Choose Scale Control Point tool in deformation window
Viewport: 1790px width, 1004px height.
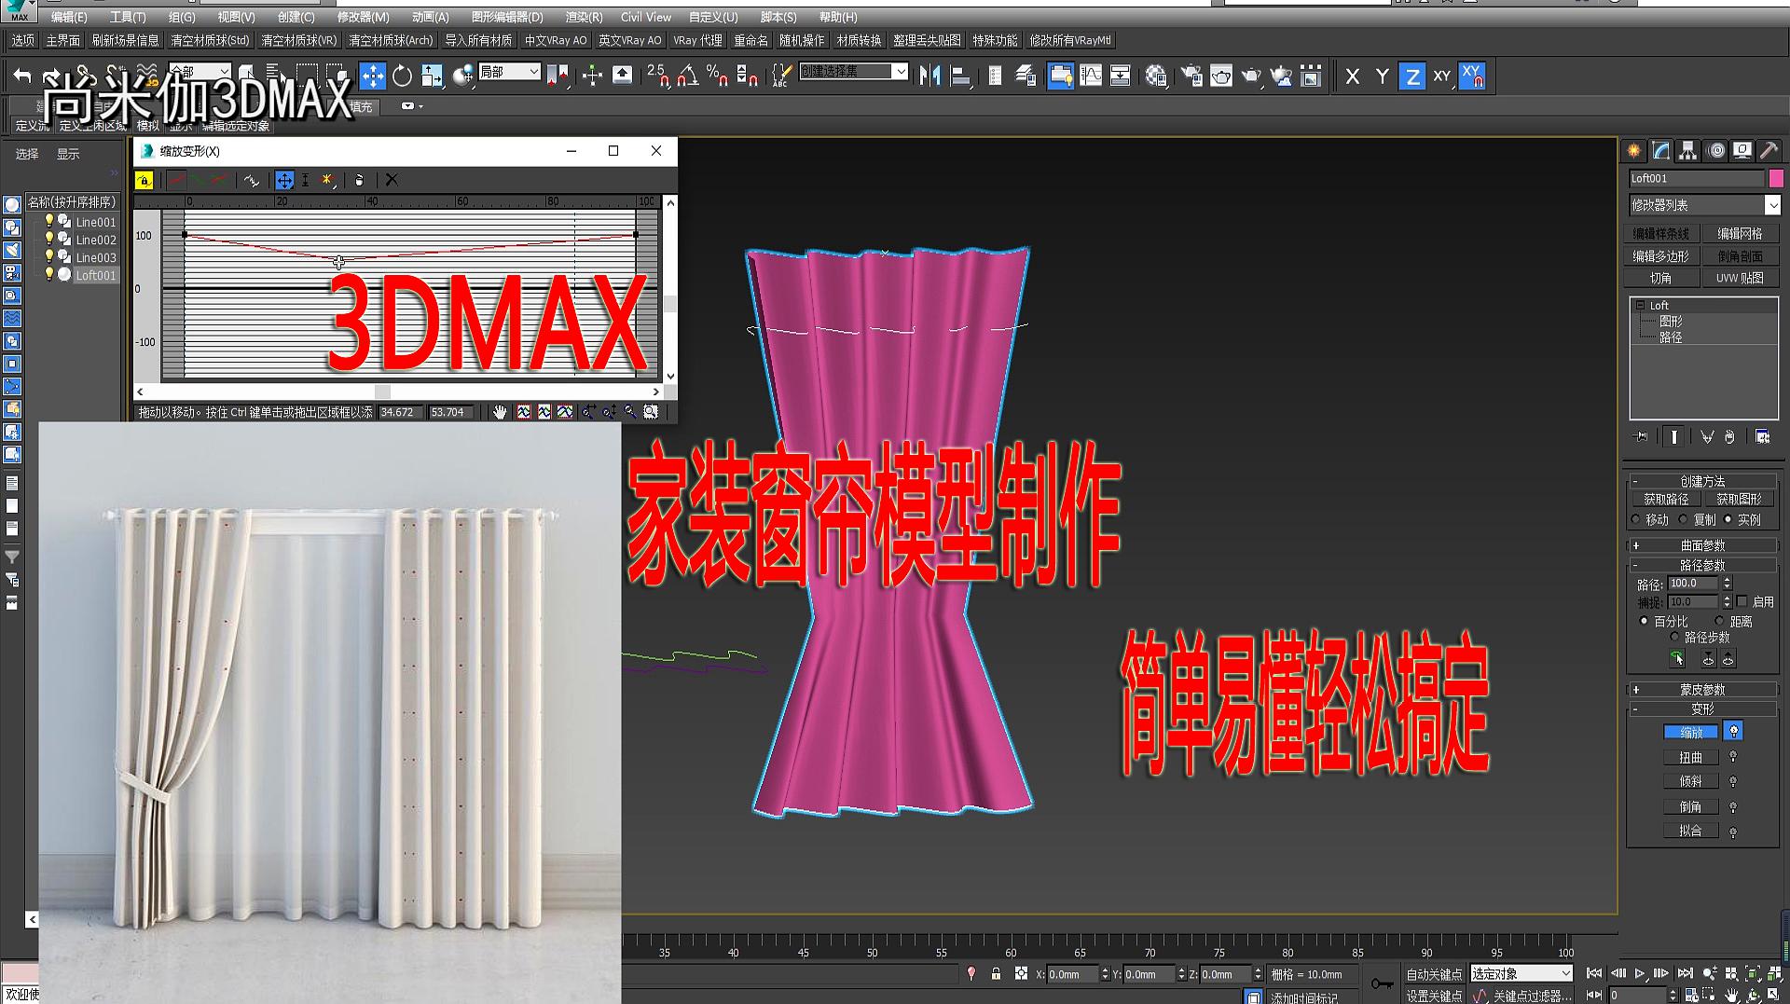[x=305, y=180]
